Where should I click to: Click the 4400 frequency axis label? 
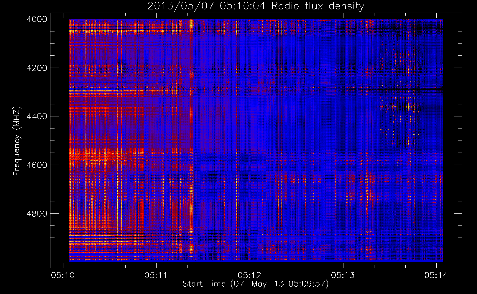(x=37, y=116)
